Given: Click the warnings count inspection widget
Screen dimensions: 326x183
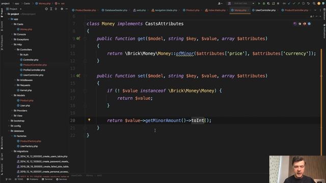Looking at the screenshot, I should [312, 16].
